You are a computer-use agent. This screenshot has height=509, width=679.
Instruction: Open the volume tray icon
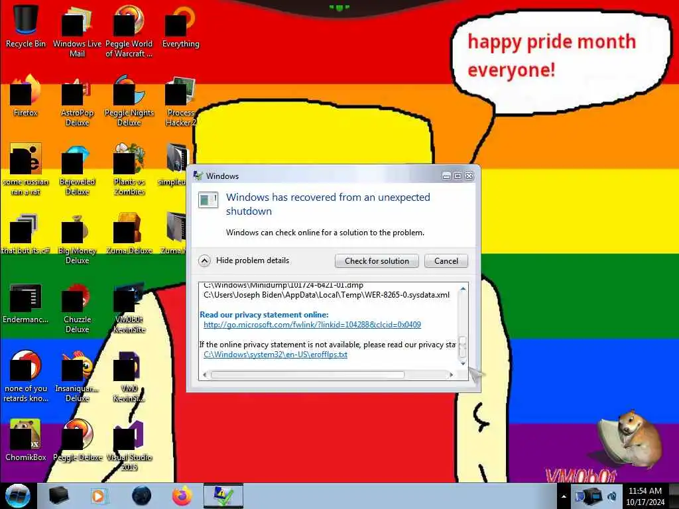point(612,496)
